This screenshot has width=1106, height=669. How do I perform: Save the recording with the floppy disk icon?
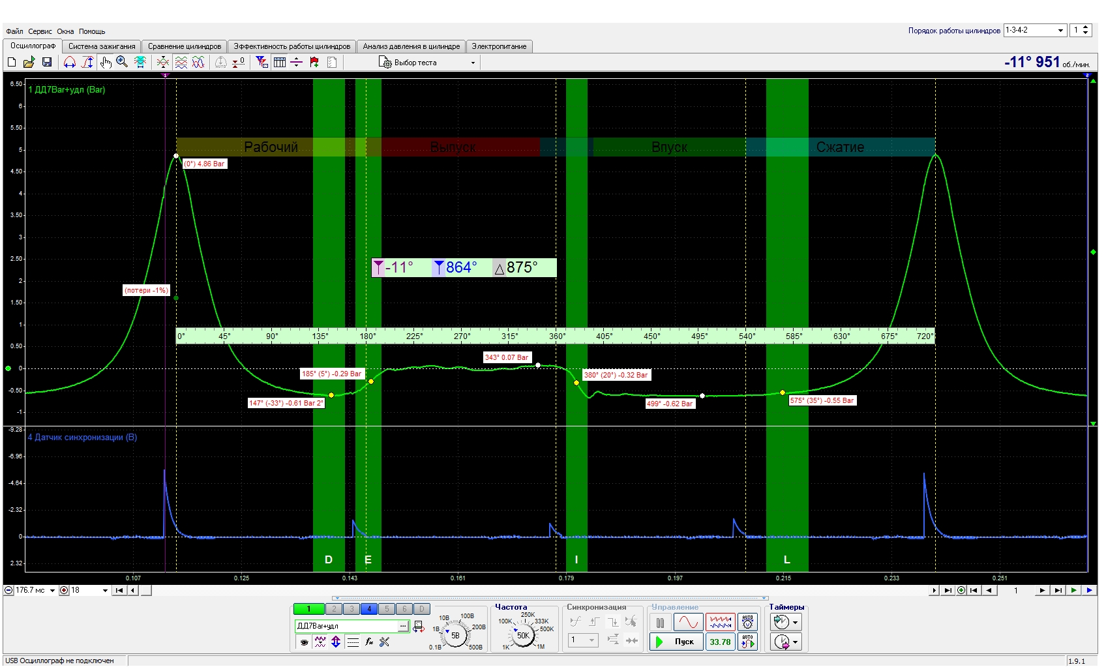pos(47,62)
